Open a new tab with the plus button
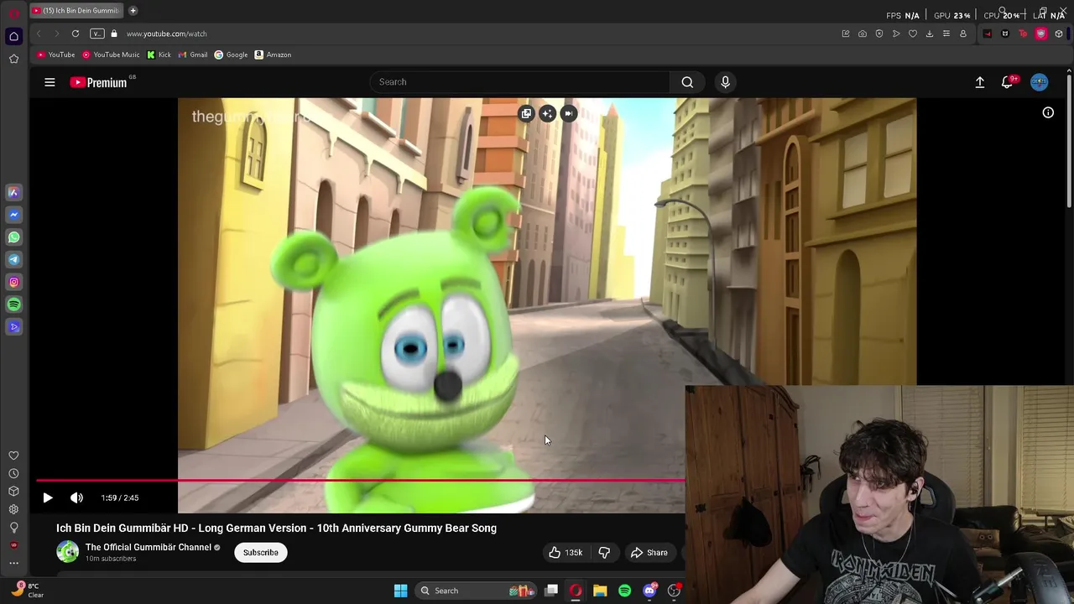This screenshot has width=1074, height=604. pos(133,11)
